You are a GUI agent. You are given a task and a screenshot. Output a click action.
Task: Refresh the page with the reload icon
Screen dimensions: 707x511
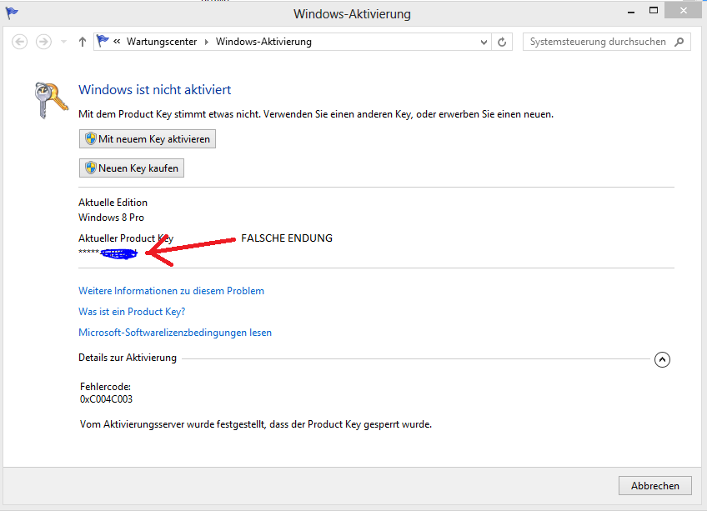pyautogui.click(x=502, y=42)
